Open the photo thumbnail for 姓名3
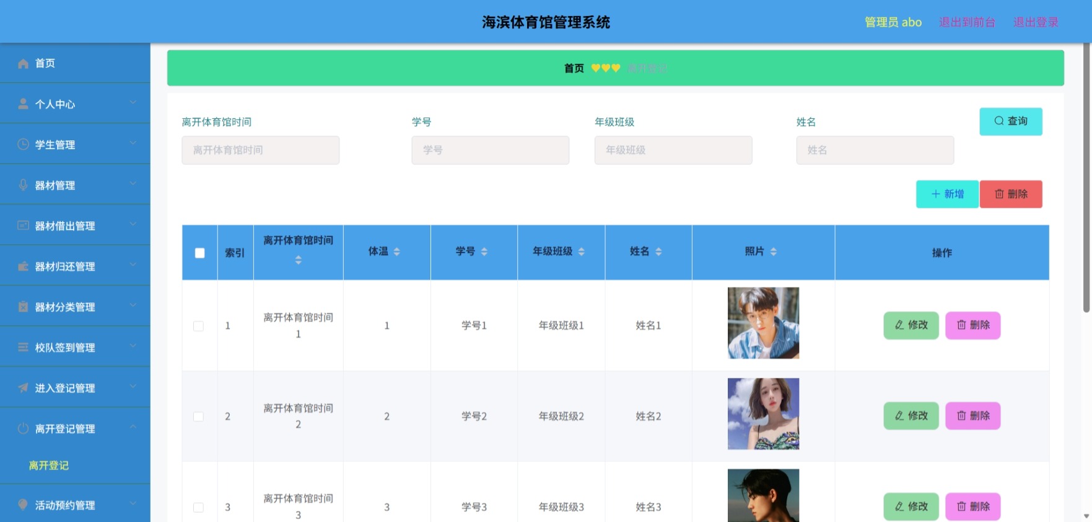 point(764,495)
